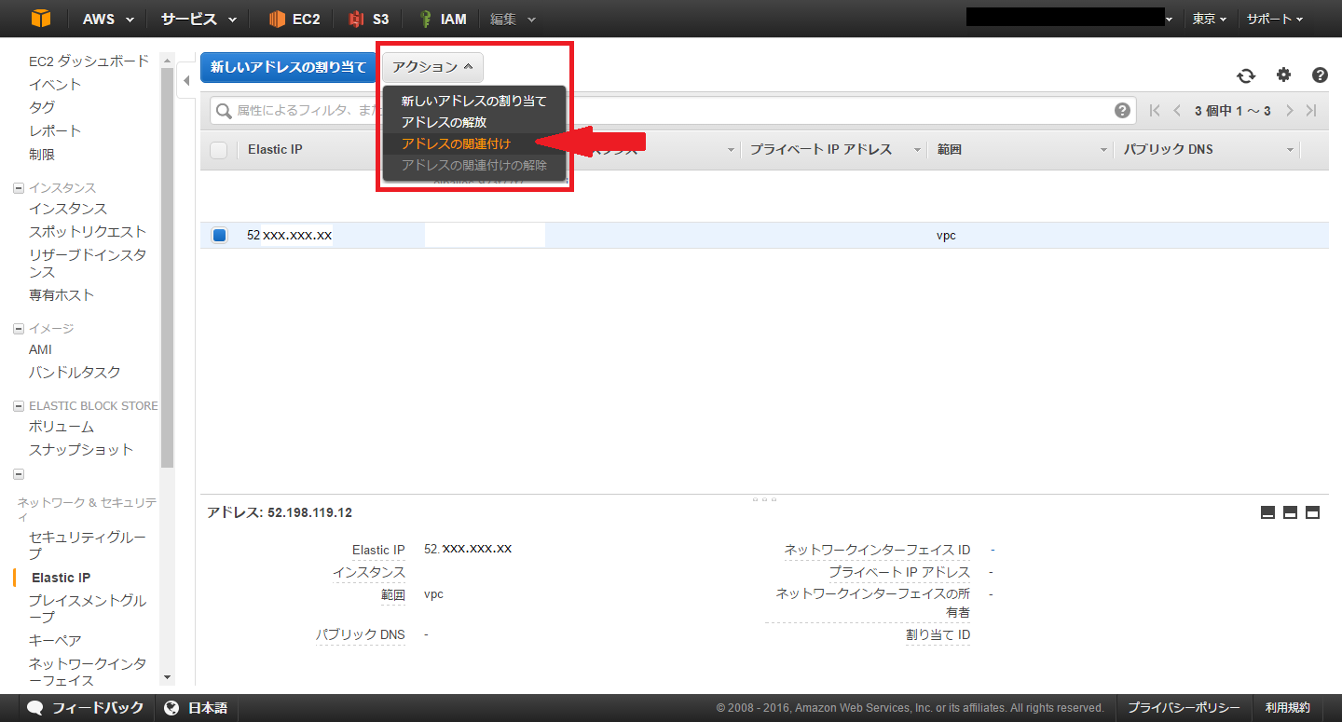Screen dimensions: 1342x722
Task: Go to next page of results
Action: pos(1289,111)
